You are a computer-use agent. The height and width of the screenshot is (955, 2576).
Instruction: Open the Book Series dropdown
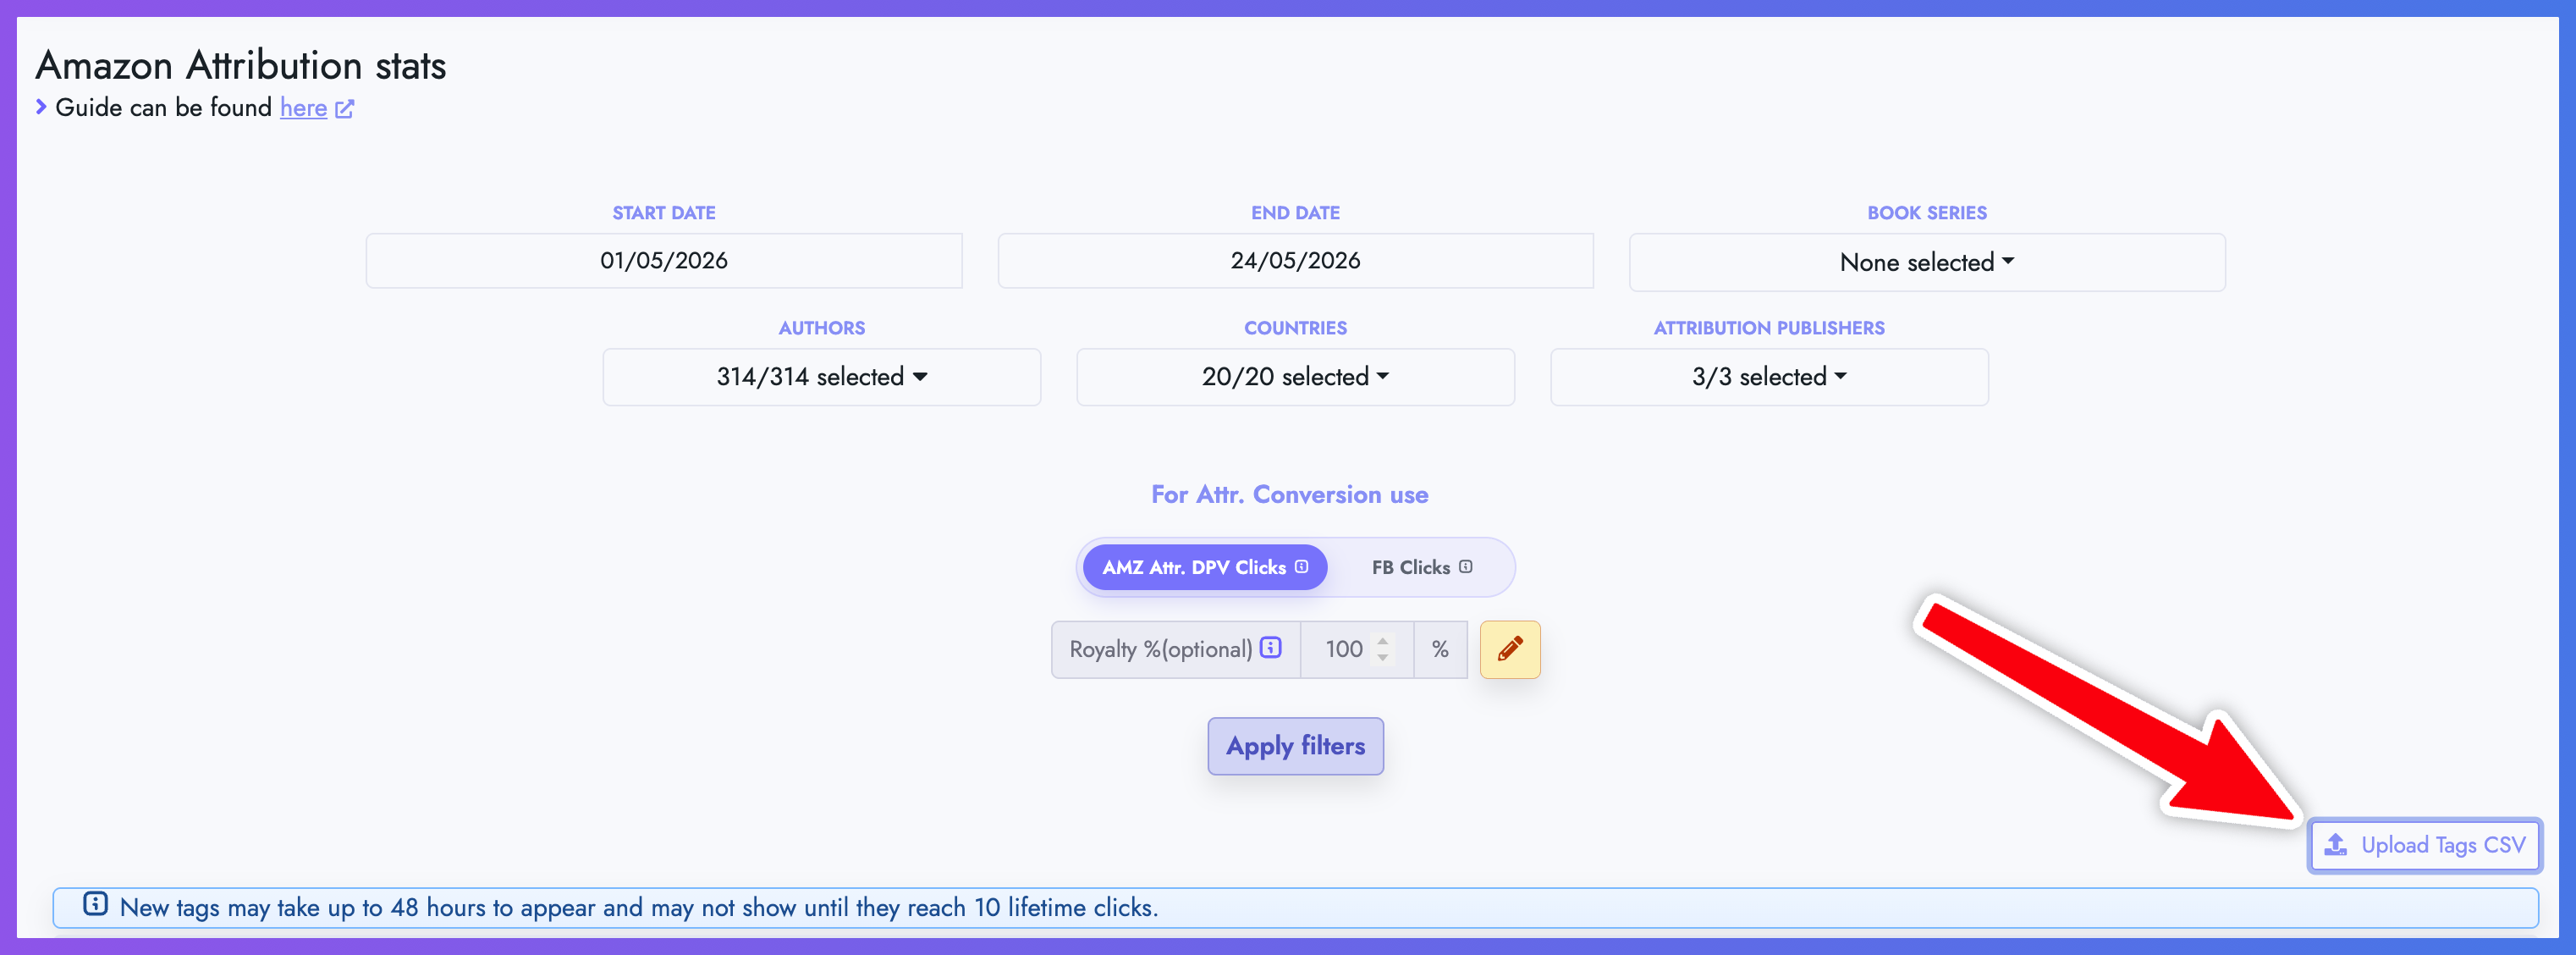coord(1926,262)
